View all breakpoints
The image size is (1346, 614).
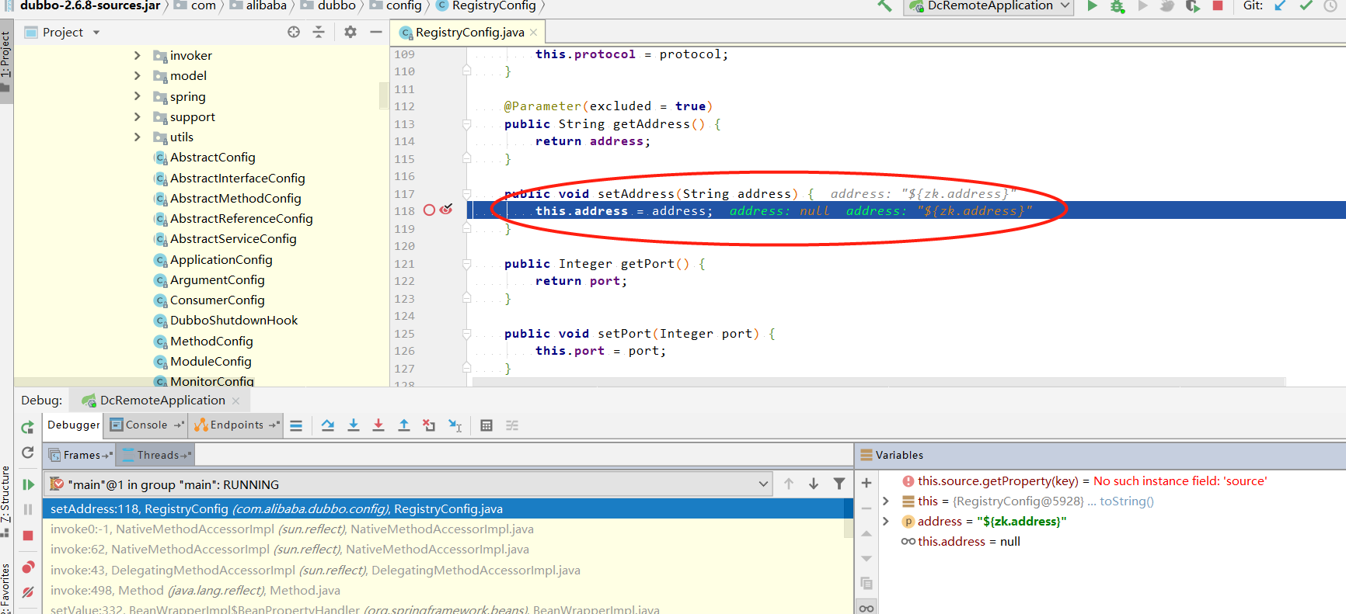[28, 567]
